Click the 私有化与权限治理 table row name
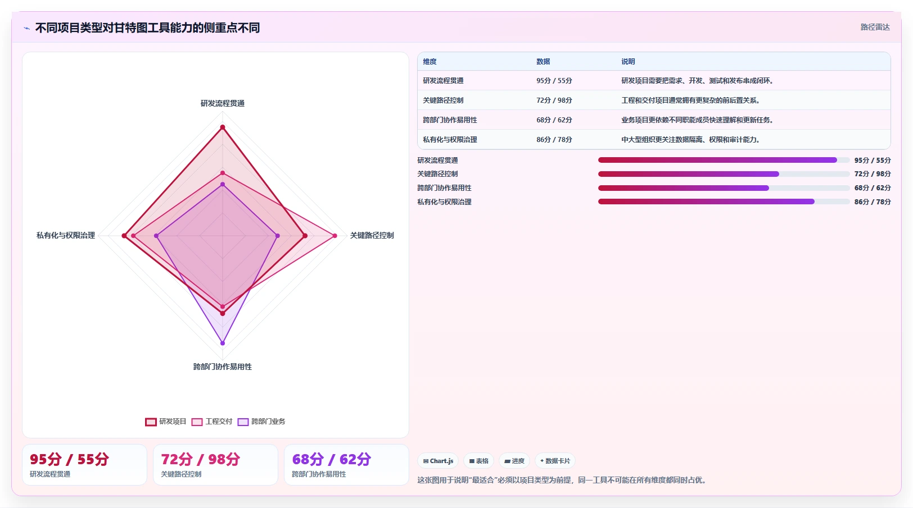 click(450, 140)
